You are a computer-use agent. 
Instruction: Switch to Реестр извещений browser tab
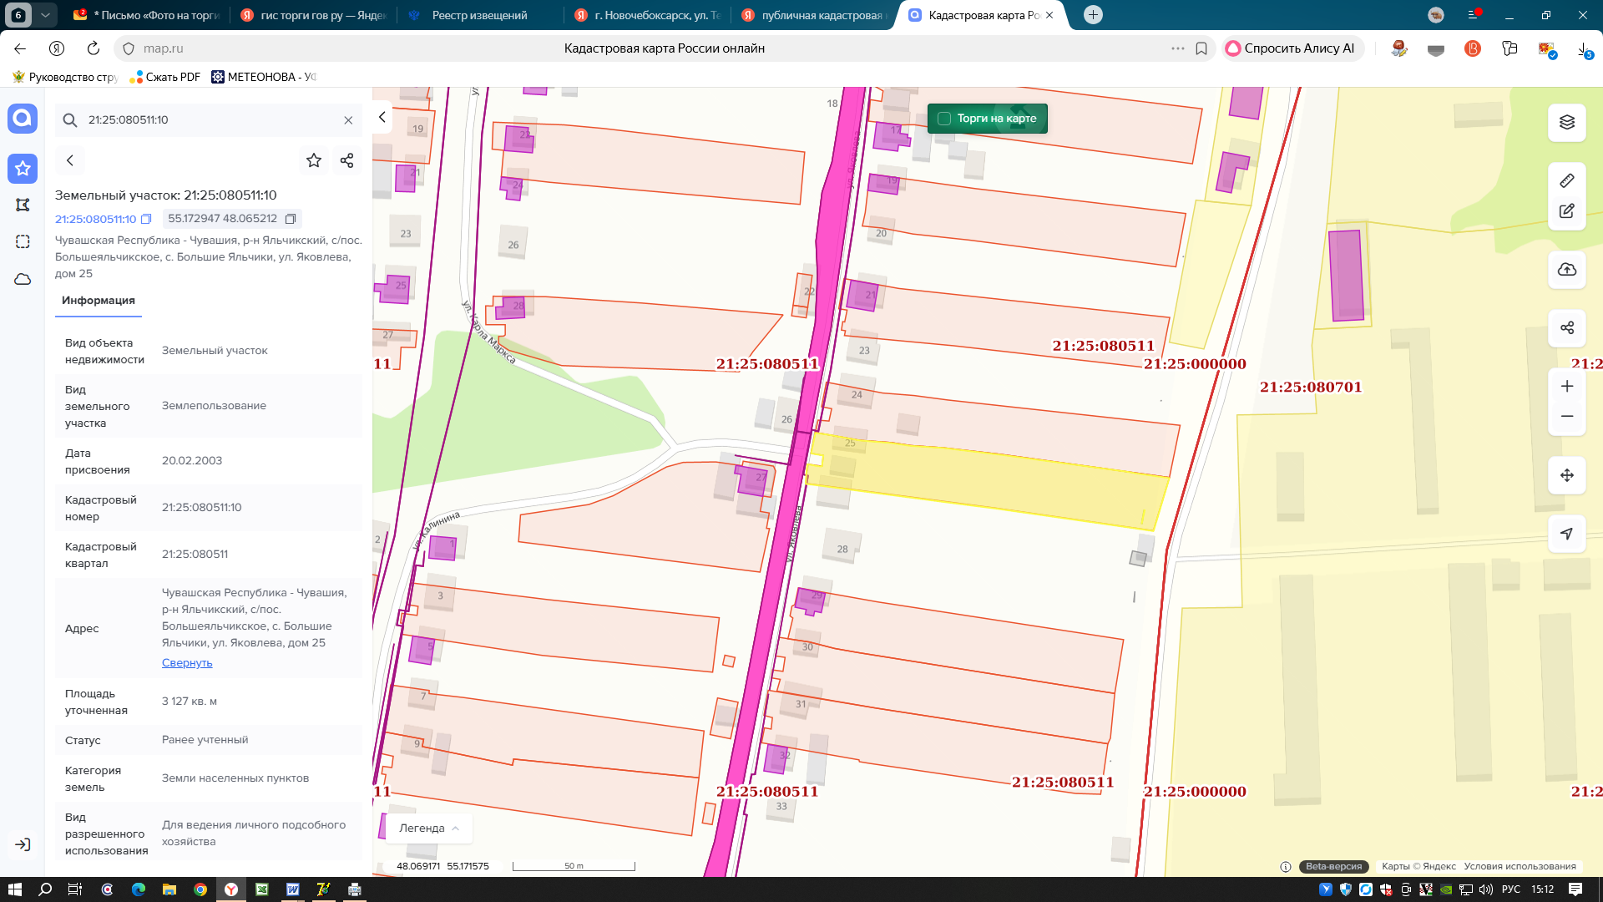tap(478, 15)
